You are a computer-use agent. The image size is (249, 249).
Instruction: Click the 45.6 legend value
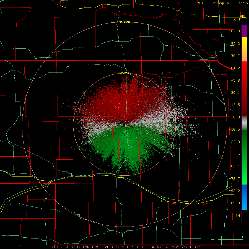click(235, 80)
